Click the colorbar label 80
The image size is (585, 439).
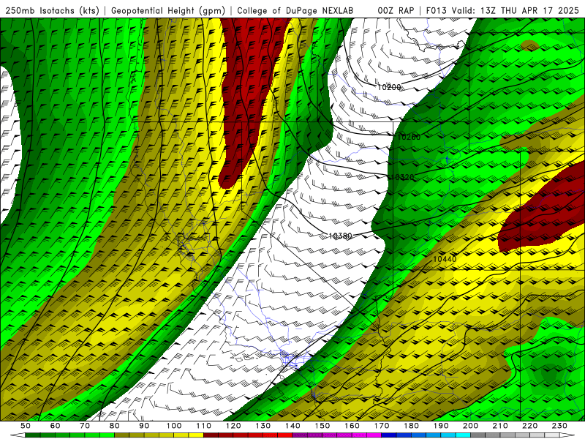tap(114, 426)
